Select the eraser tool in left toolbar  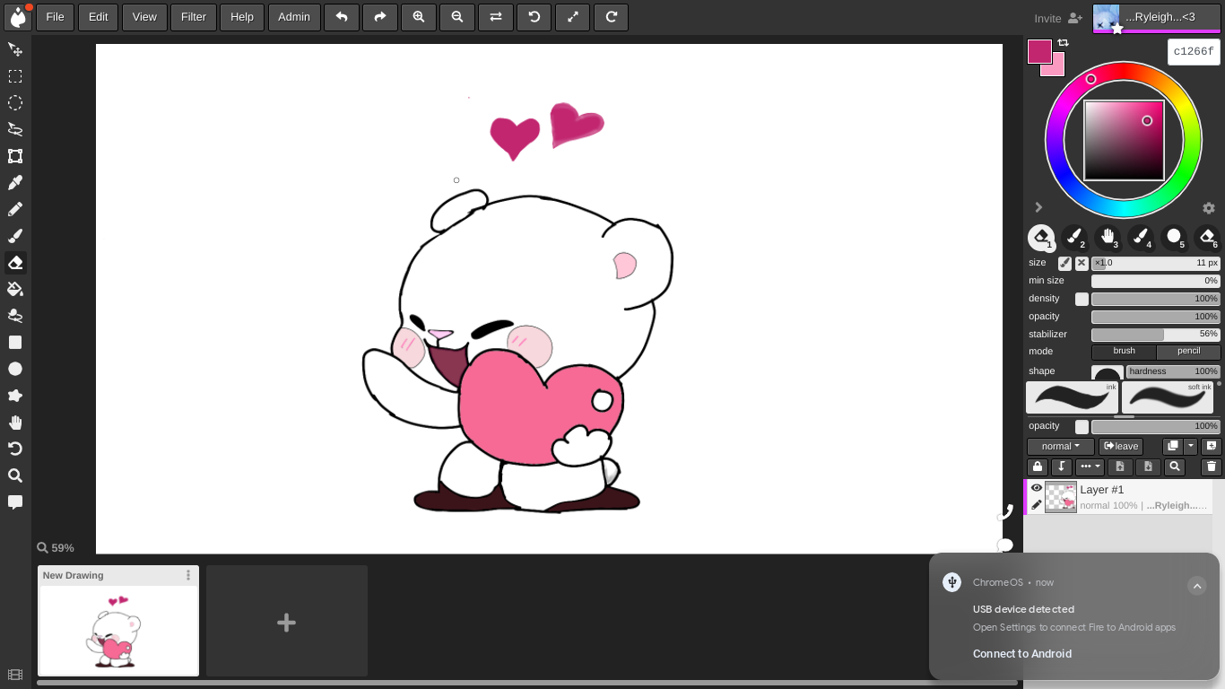point(15,263)
